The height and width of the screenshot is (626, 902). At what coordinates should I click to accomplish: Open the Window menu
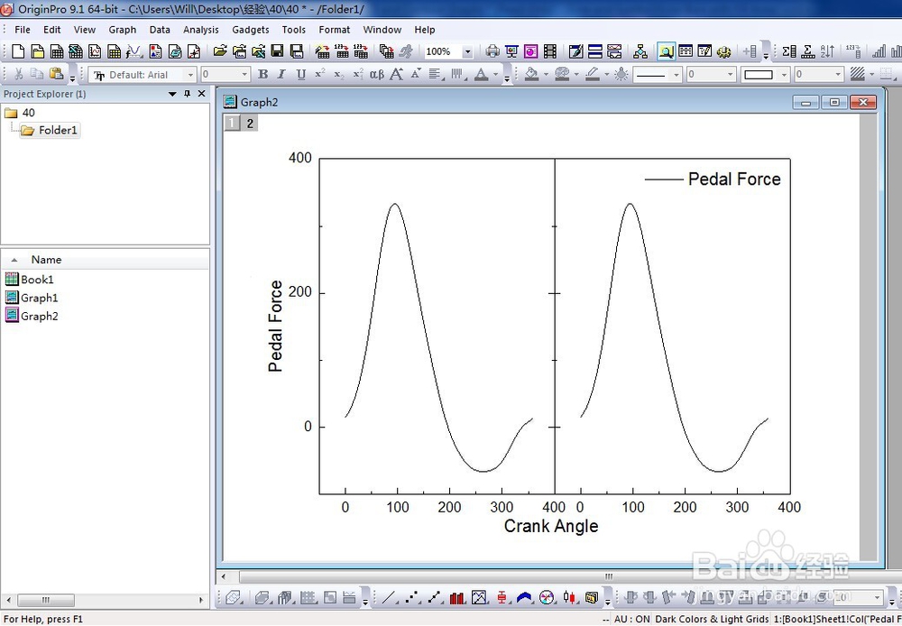pyautogui.click(x=382, y=30)
